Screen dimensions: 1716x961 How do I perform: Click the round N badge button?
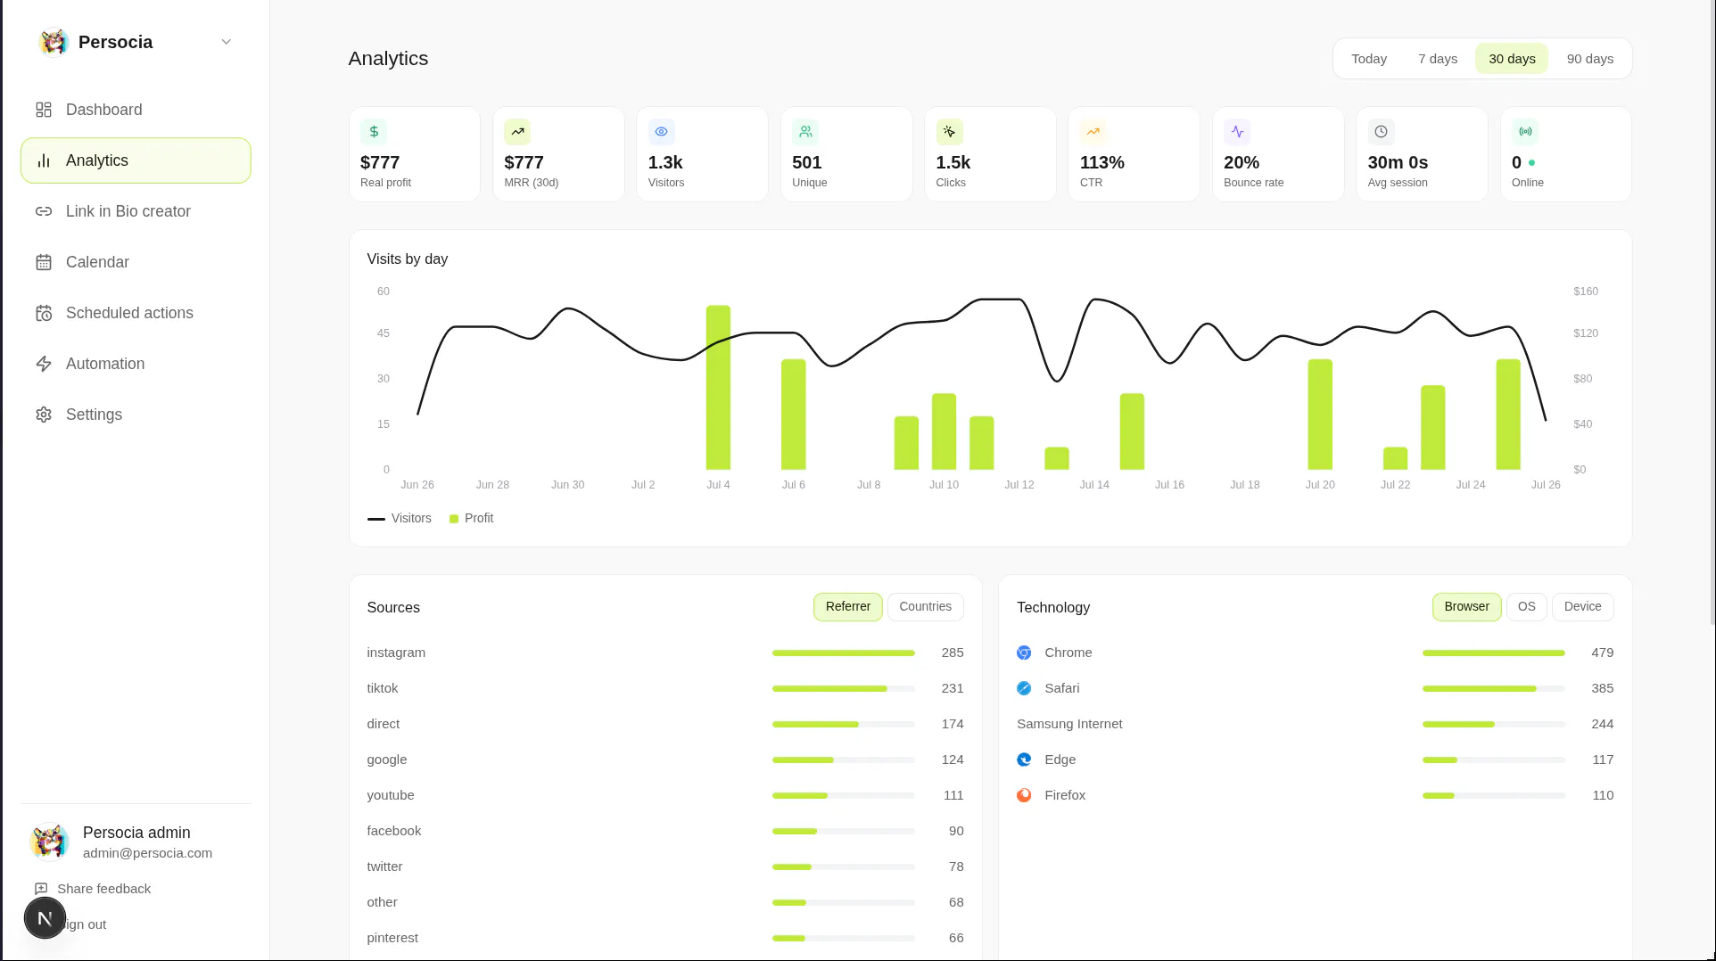(45, 917)
